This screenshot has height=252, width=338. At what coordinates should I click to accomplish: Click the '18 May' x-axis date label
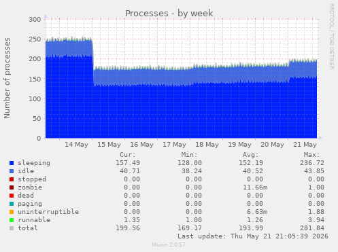(x=207, y=145)
